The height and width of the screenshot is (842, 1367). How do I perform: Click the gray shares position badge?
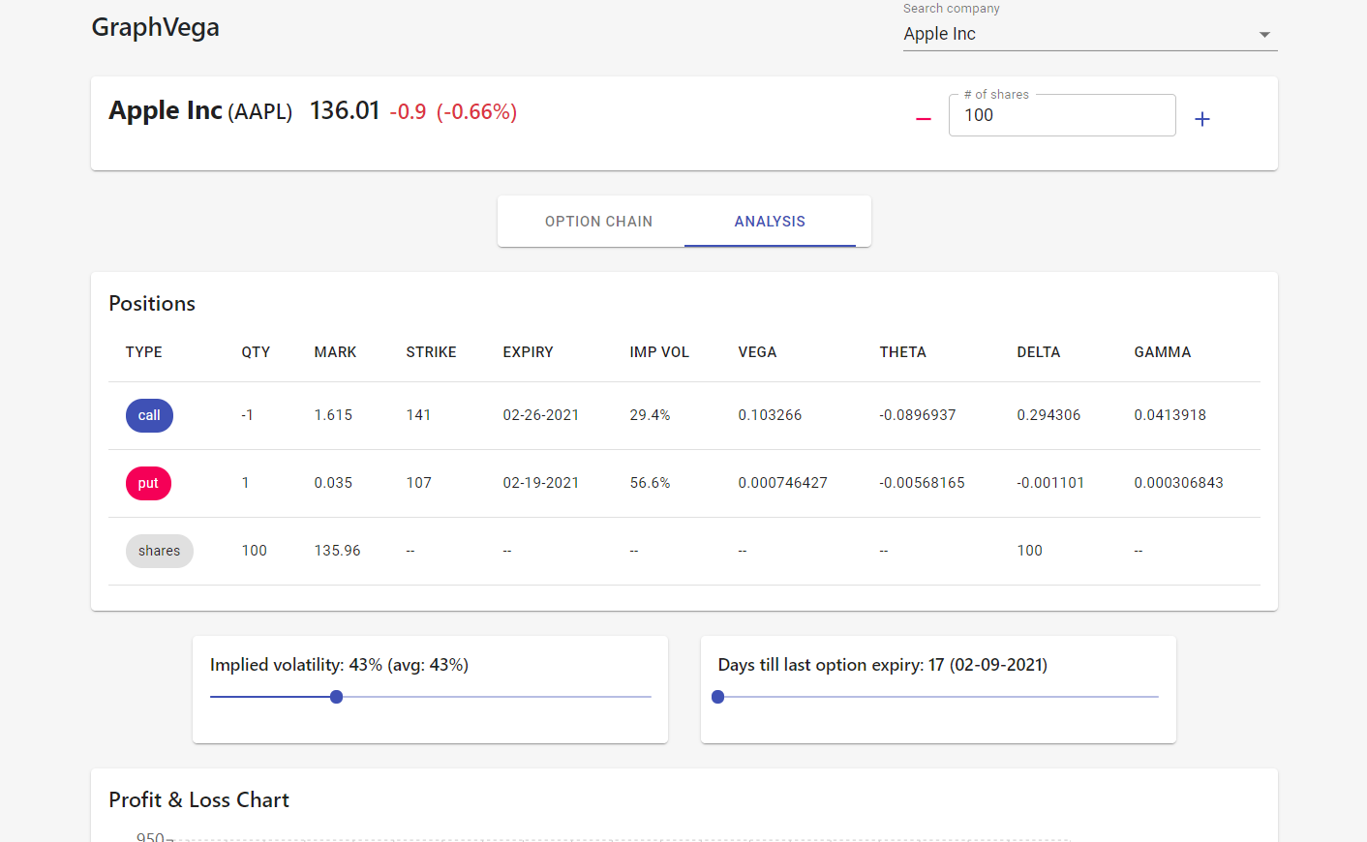coord(159,551)
